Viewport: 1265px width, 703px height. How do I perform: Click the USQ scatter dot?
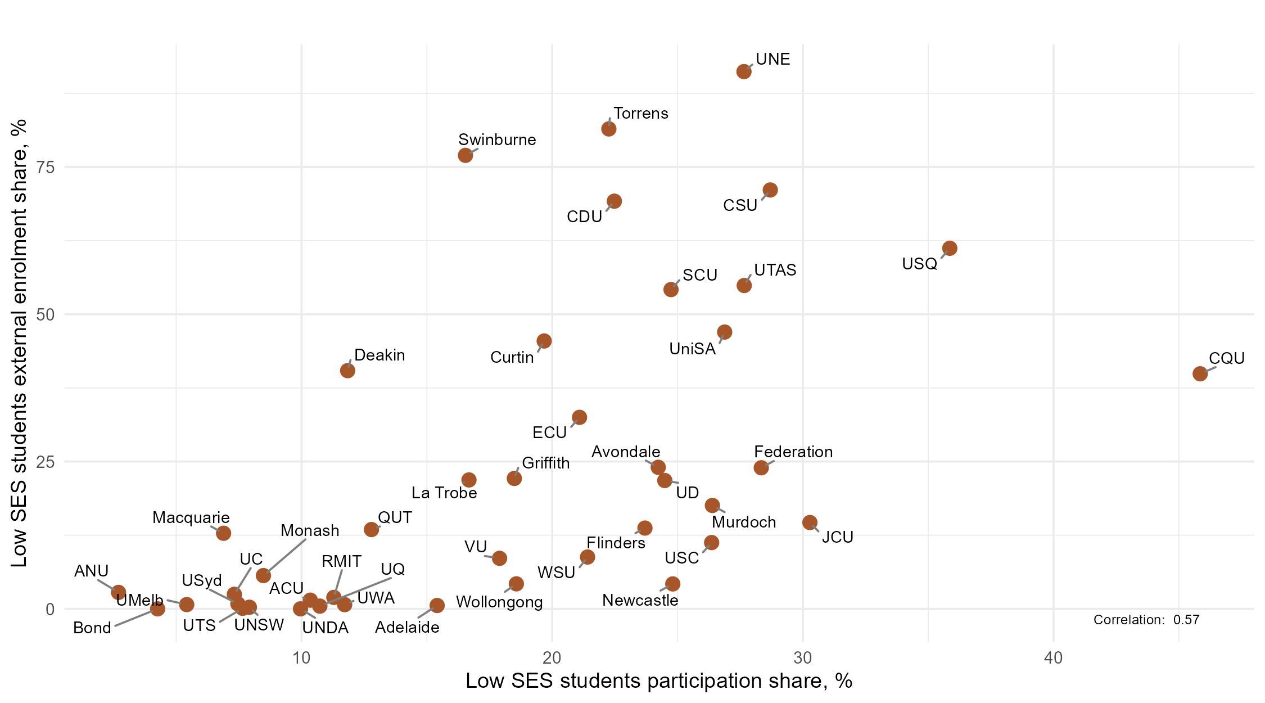point(949,249)
